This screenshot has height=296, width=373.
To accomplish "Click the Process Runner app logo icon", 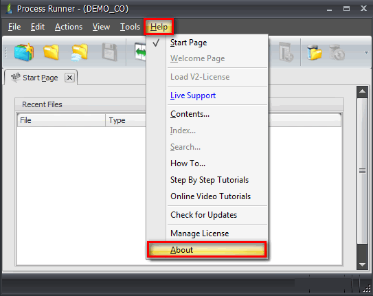I will [10, 8].
